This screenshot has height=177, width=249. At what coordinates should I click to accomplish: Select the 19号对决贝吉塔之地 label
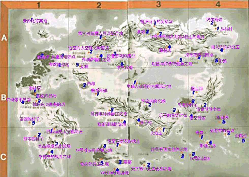(x=94, y=150)
